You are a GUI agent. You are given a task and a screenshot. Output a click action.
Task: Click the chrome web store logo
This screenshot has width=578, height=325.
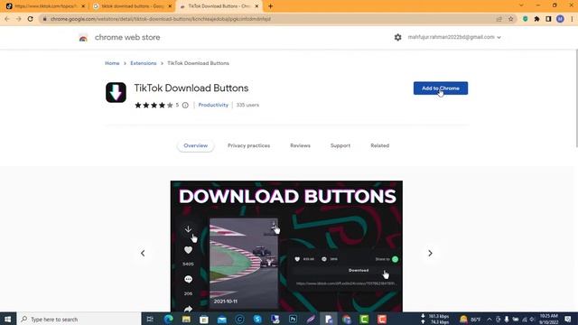tap(83, 38)
